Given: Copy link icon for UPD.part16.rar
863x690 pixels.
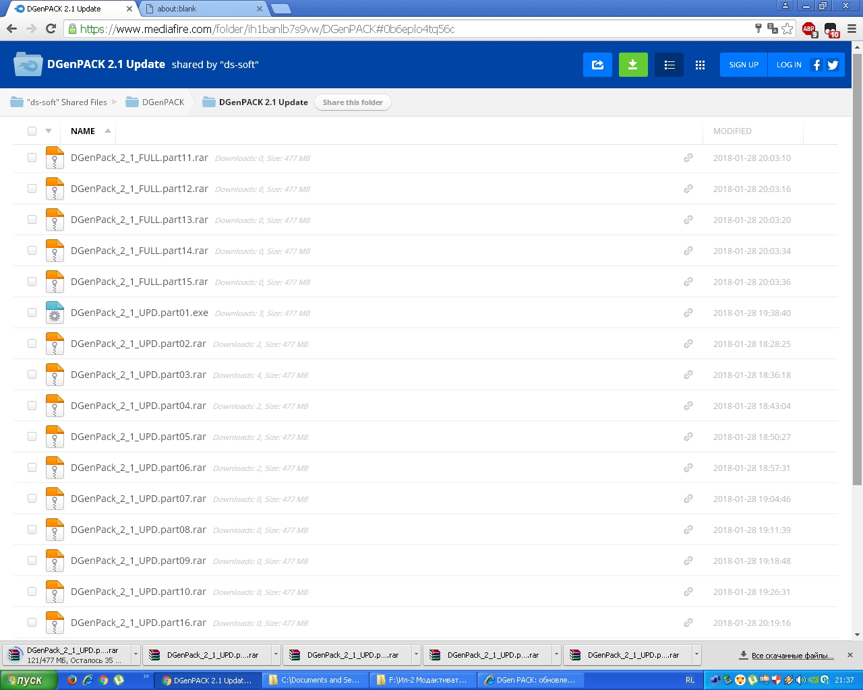Looking at the screenshot, I should (x=688, y=623).
